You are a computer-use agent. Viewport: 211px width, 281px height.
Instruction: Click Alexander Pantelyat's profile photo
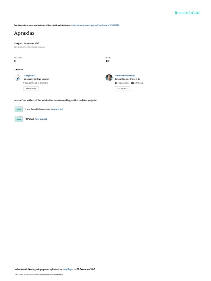(109, 78)
